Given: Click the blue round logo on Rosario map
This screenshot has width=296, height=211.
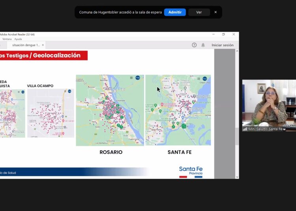Looking at the screenshot, I should (x=138, y=78).
